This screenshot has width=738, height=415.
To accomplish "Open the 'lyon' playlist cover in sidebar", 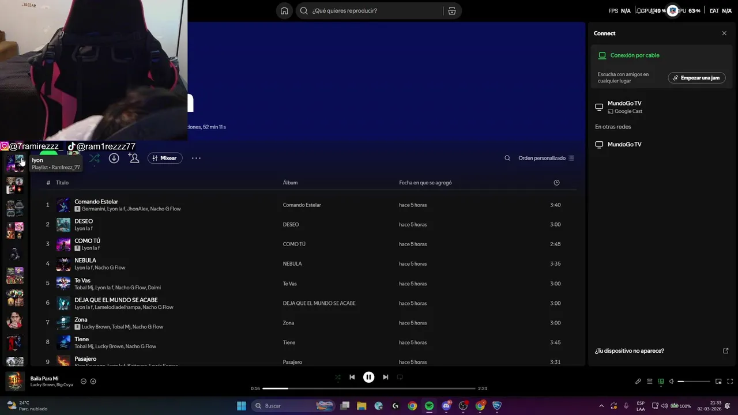I will 15,163.
